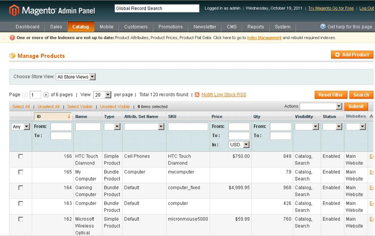
Task: Follow the Index Management link
Action: click(264, 38)
